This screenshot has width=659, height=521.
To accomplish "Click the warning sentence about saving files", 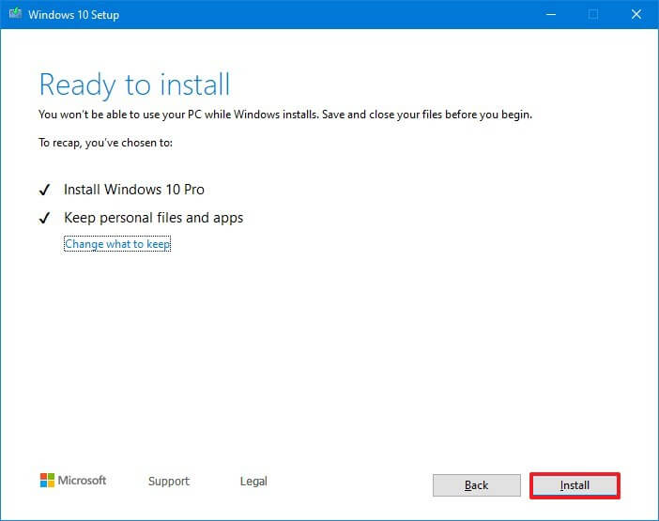I will (285, 115).
